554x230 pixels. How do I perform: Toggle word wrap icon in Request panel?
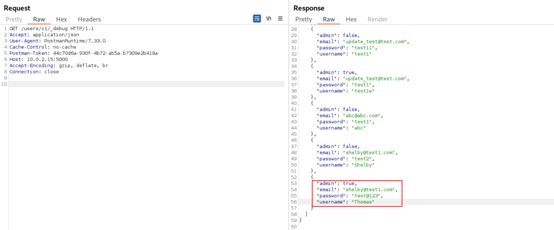coord(257,19)
